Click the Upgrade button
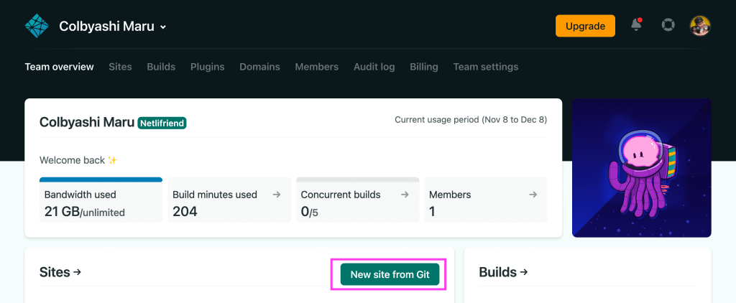736x303 pixels. (585, 26)
